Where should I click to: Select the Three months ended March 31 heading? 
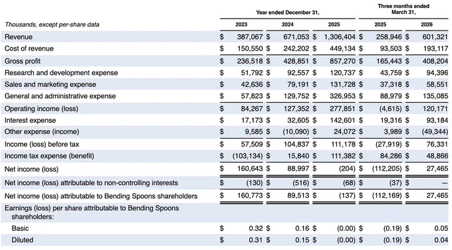click(x=403, y=9)
